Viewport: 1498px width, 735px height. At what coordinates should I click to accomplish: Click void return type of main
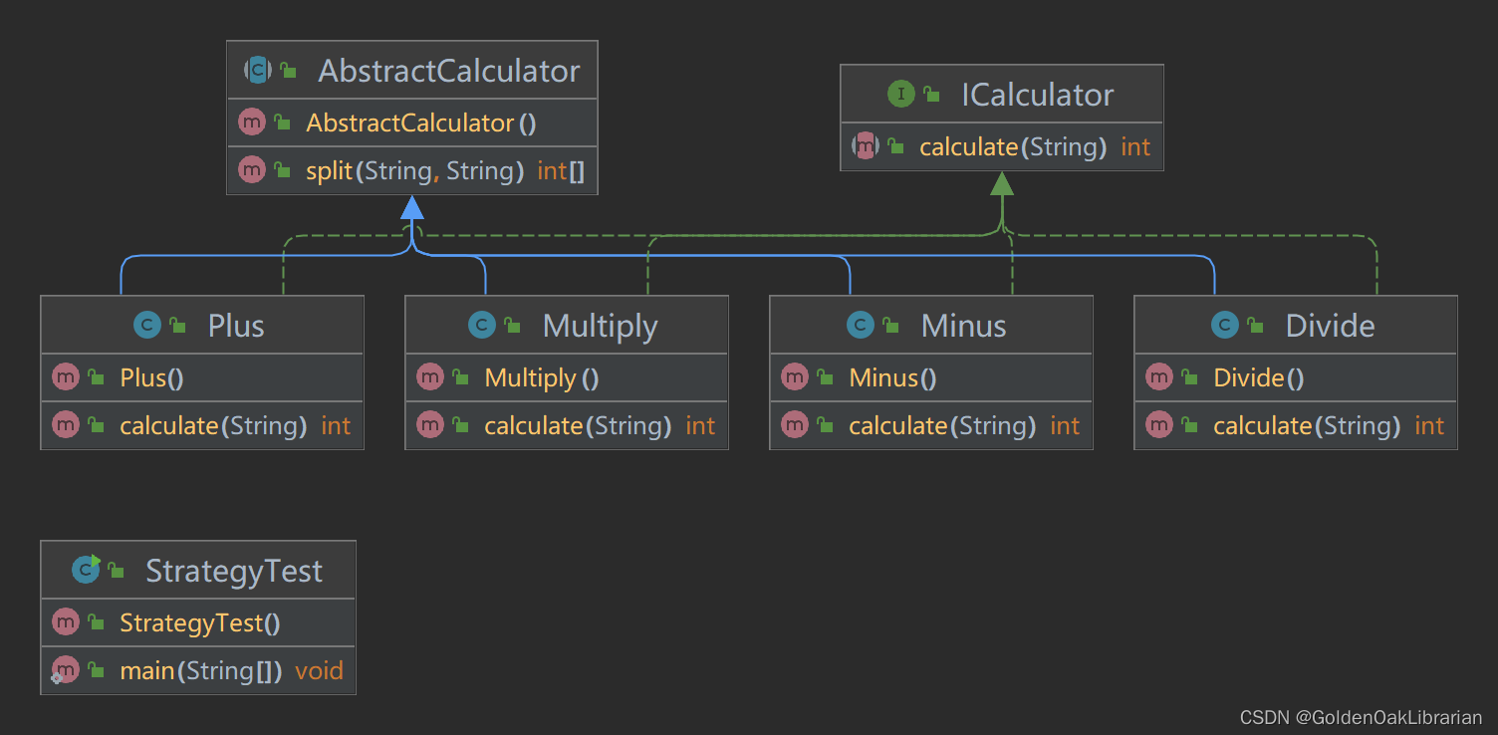point(320,670)
